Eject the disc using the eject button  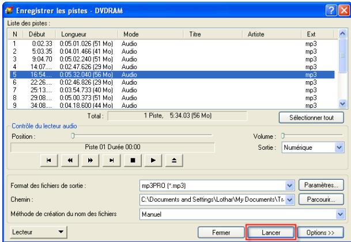(174, 160)
